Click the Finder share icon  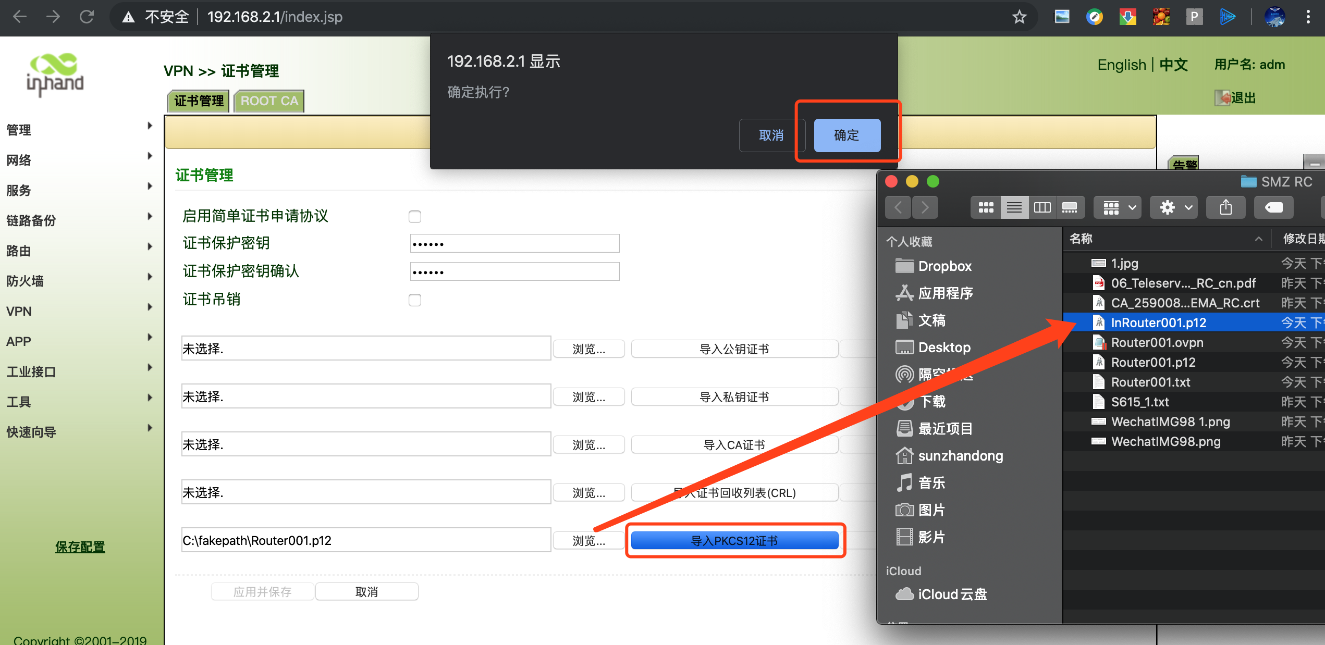pos(1226,208)
